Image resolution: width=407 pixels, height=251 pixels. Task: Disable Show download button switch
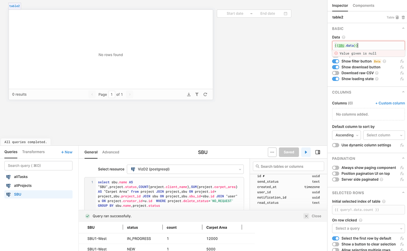pos(335,67)
